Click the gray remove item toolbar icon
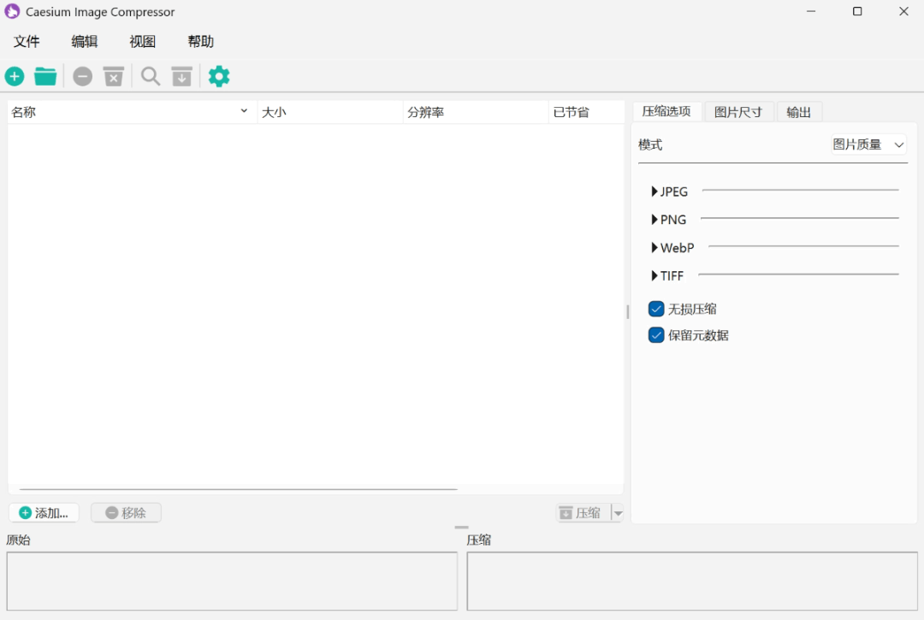 [x=82, y=77]
